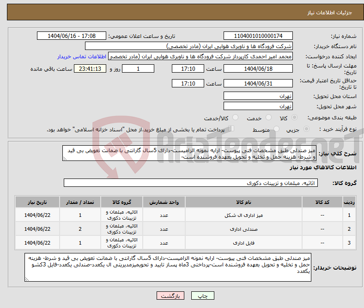
Task: Click the نام کالا column header
Action: pos(243,203)
